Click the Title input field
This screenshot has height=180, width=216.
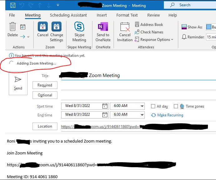(139, 75)
